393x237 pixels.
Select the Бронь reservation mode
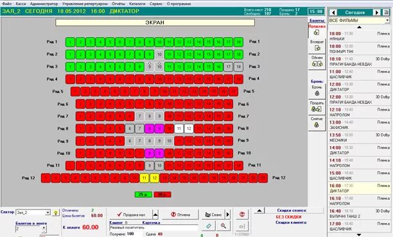pos(317,91)
